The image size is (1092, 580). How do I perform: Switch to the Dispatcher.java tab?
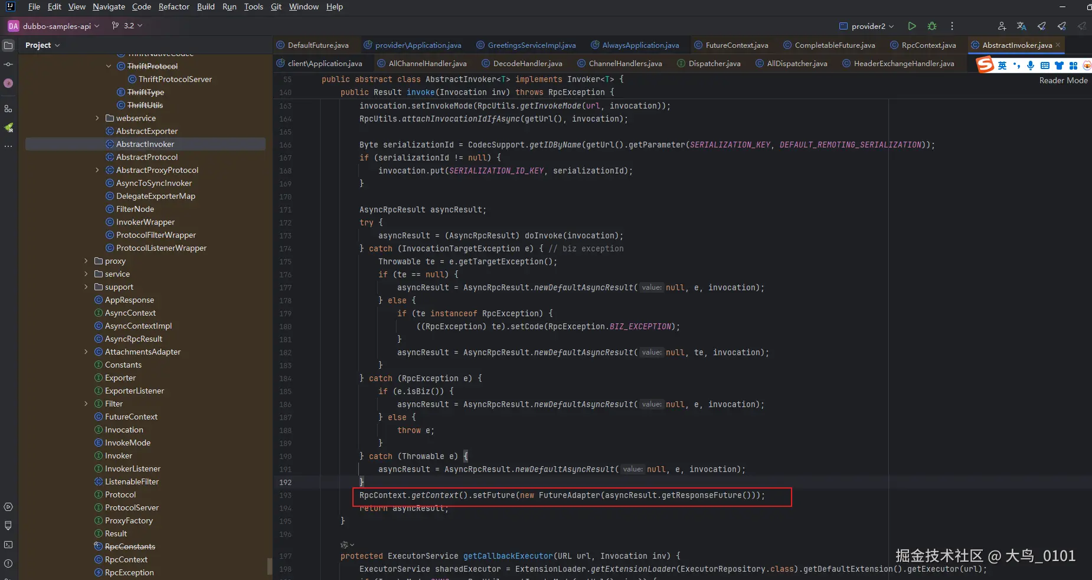tap(708, 64)
